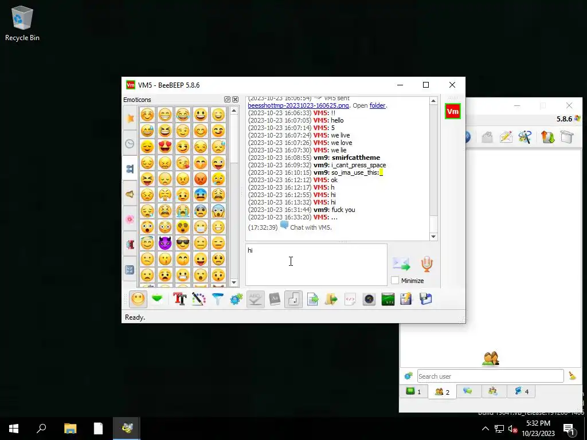Viewport: 587px width, 440px height.
Task: Click emoticon list scroll up arrow
Action: pyautogui.click(x=234, y=111)
